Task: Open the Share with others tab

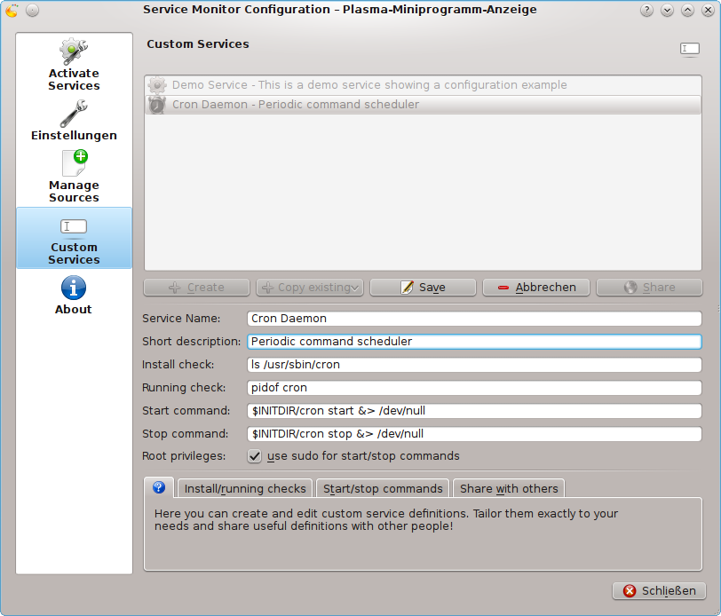Action: pos(508,487)
